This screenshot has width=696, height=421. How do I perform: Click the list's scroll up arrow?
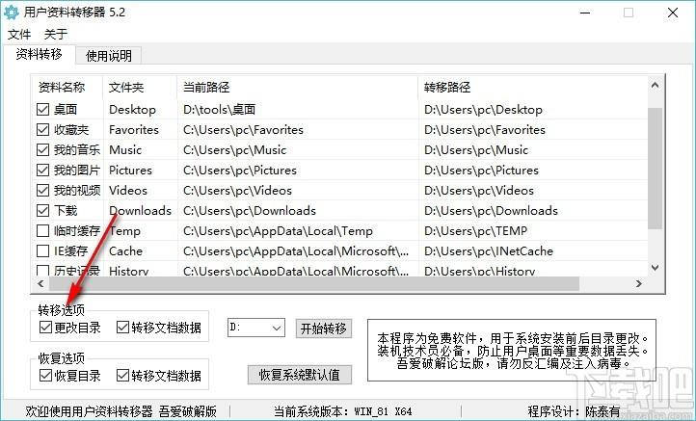(x=656, y=85)
